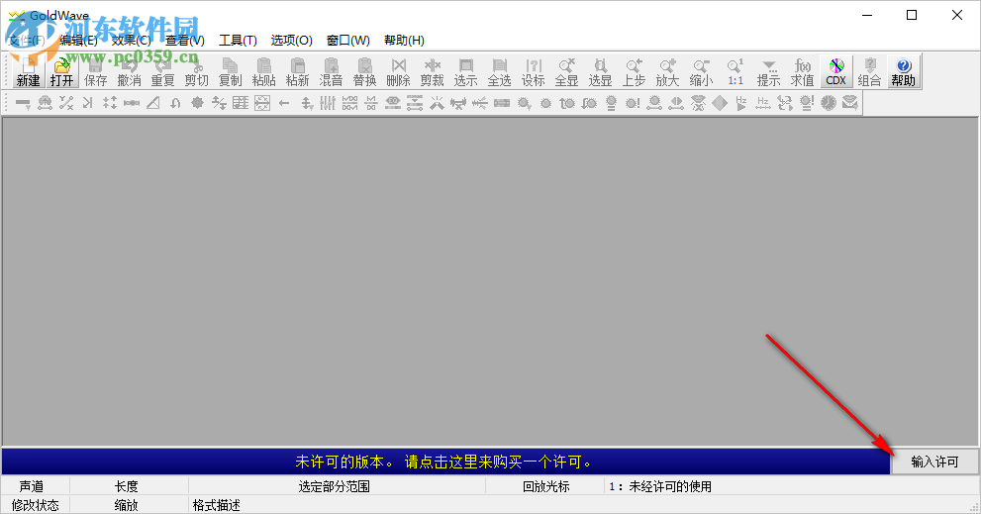
Task: Click the clock-shaped effect icon
Action: point(829,103)
